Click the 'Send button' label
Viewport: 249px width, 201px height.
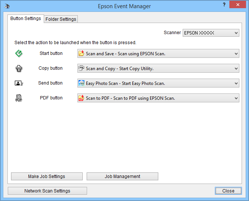pos(50,83)
